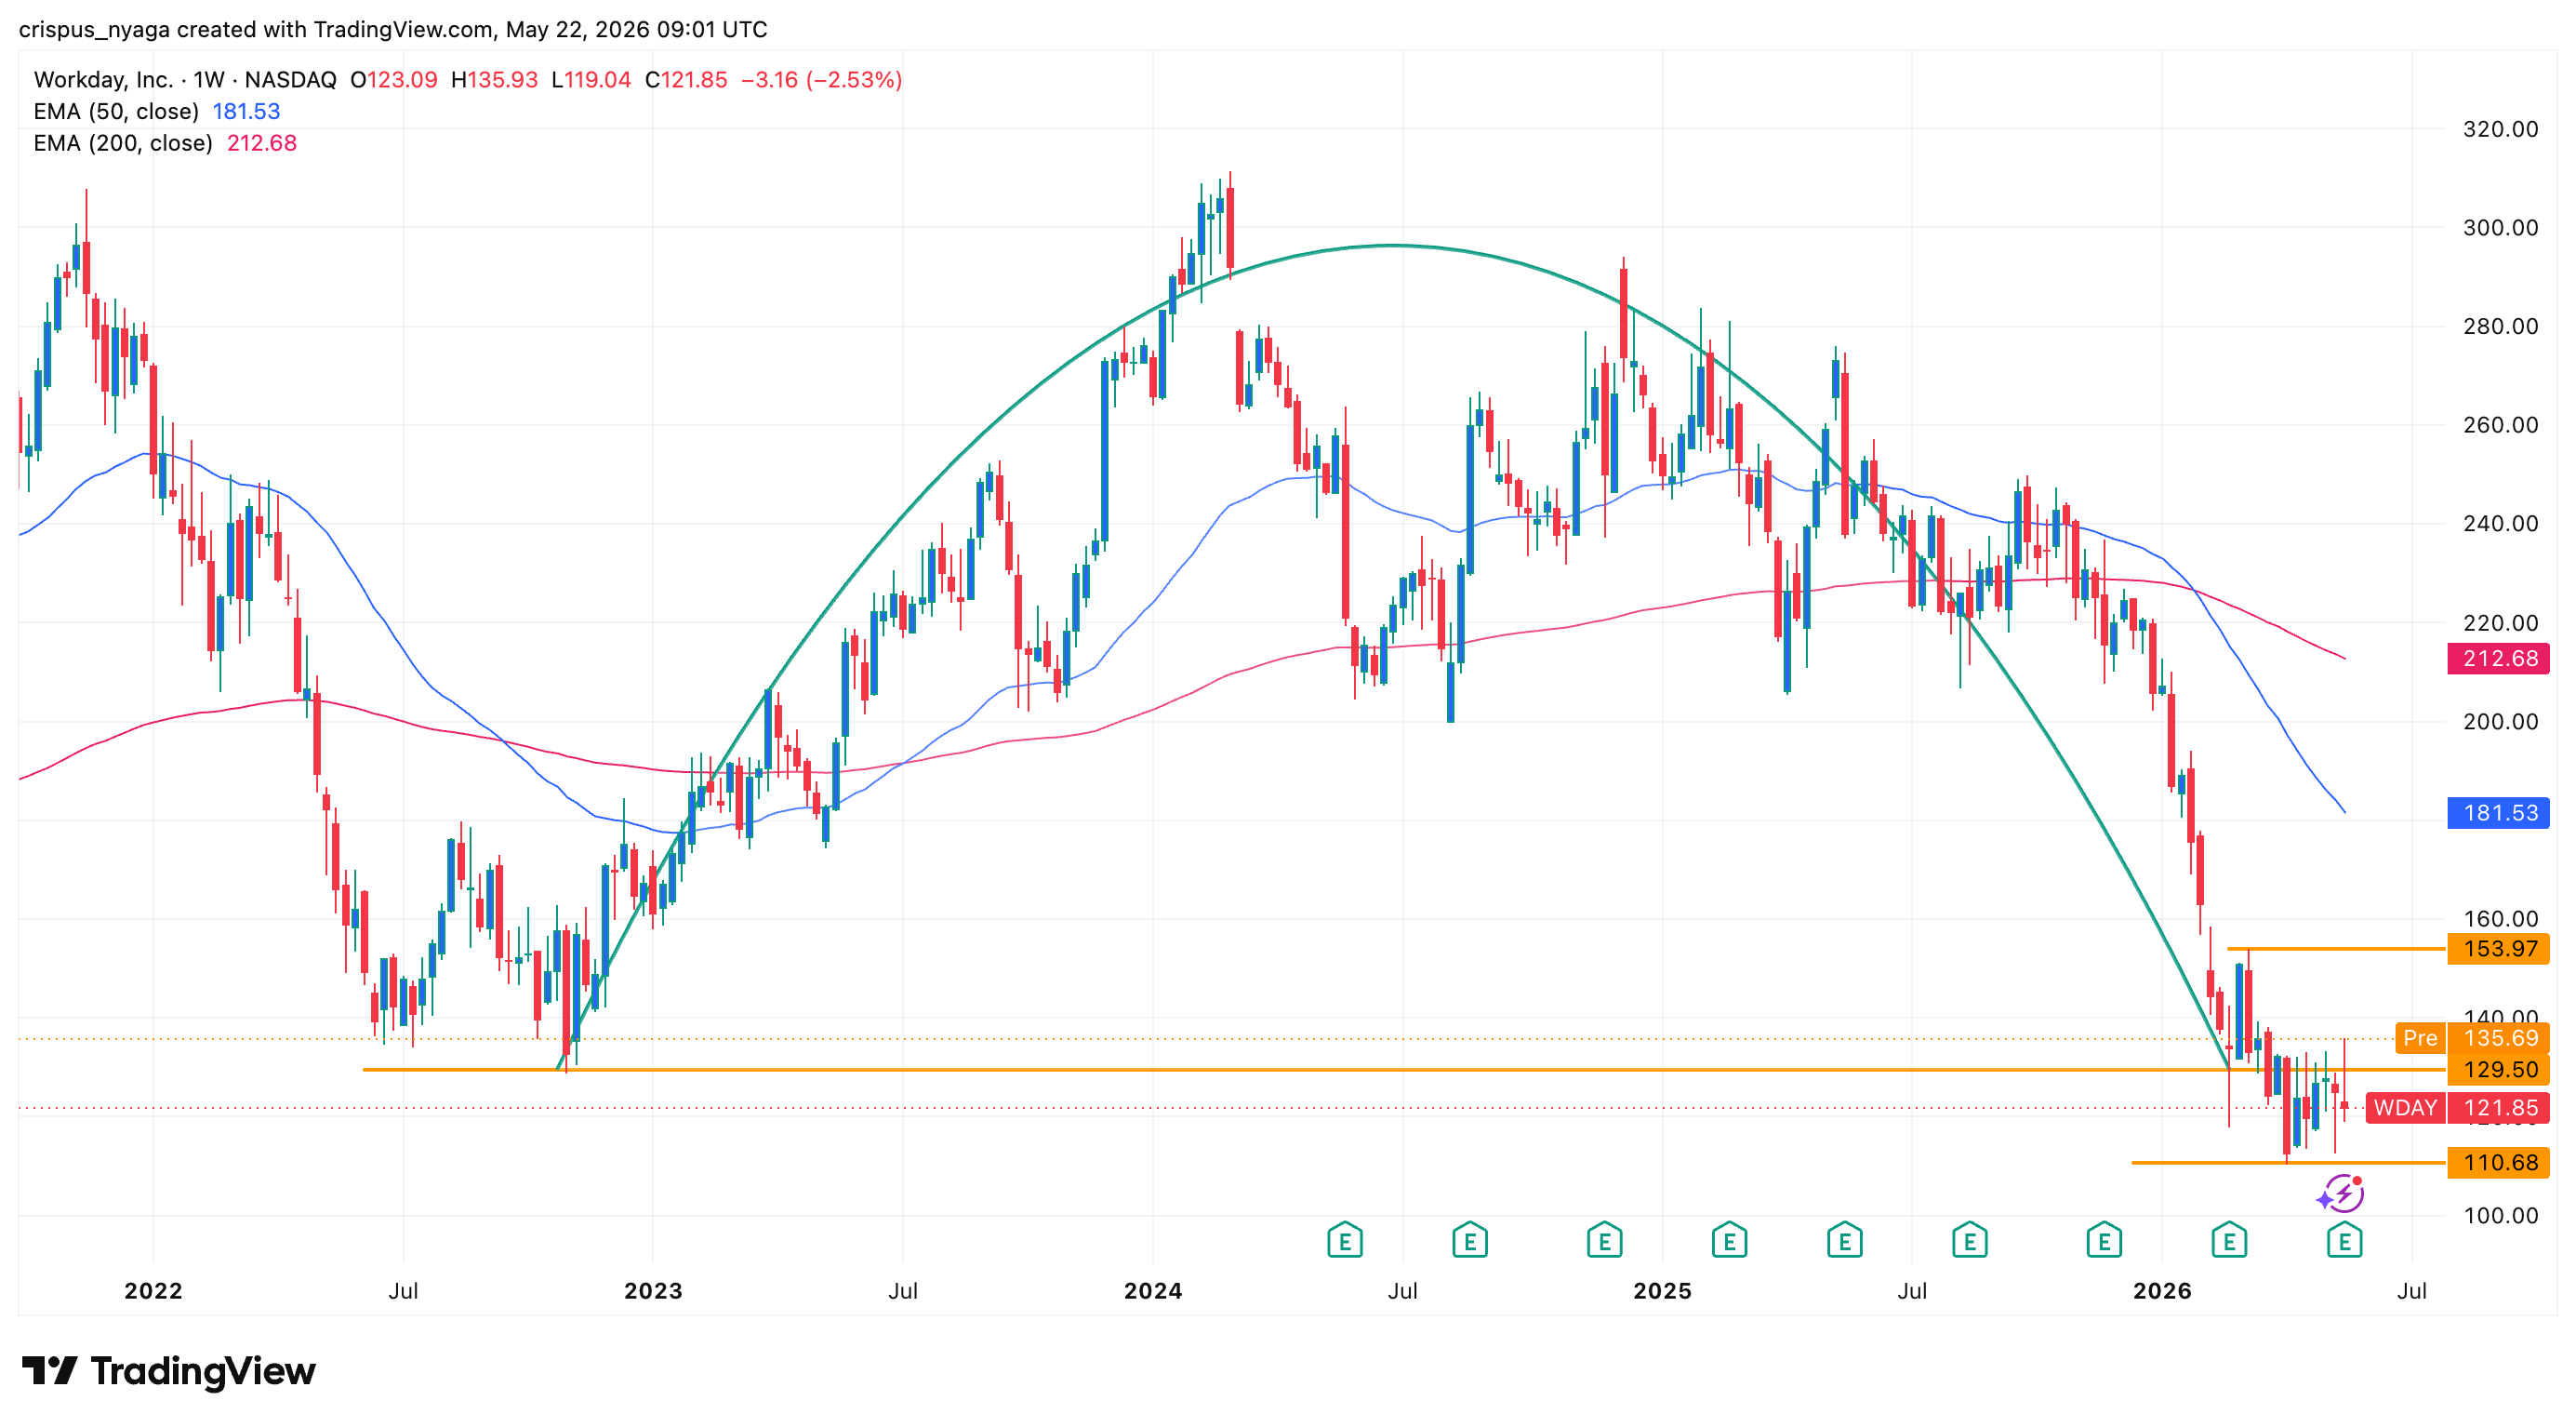Click the TradingView logo
This screenshot has width=2576, height=1427.
(168, 1371)
